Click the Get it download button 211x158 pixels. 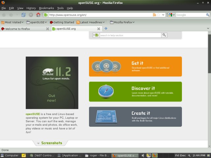[x=136, y=66]
